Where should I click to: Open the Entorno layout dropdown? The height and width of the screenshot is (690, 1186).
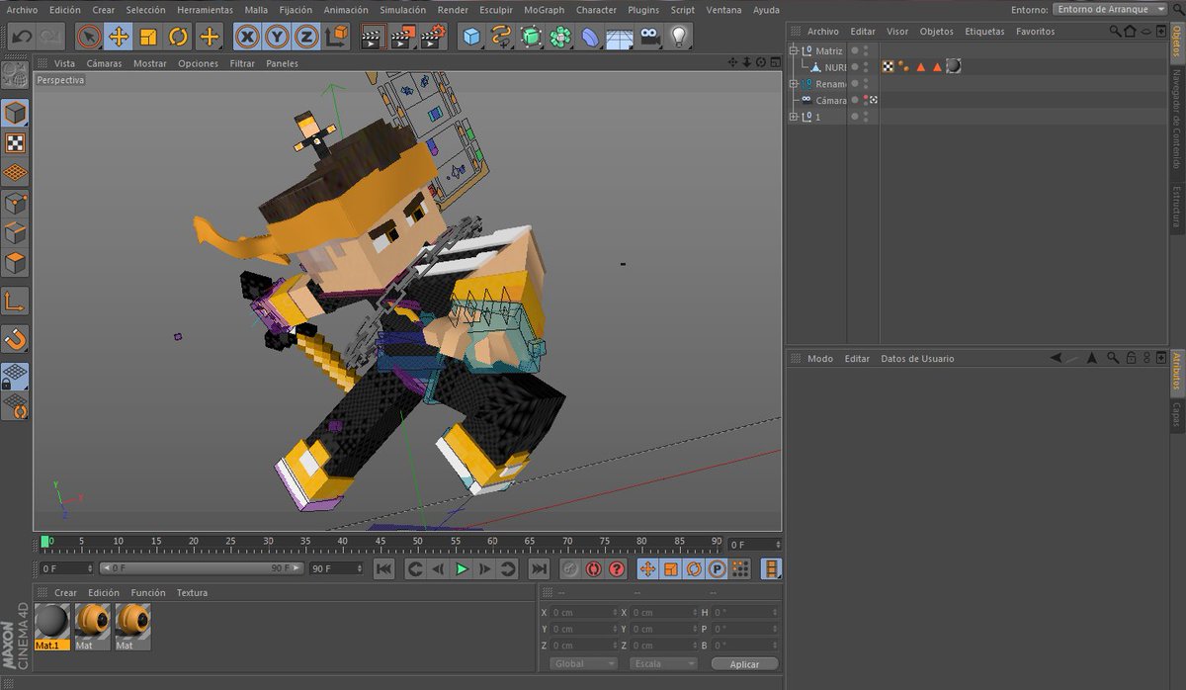tap(1111, 9)
